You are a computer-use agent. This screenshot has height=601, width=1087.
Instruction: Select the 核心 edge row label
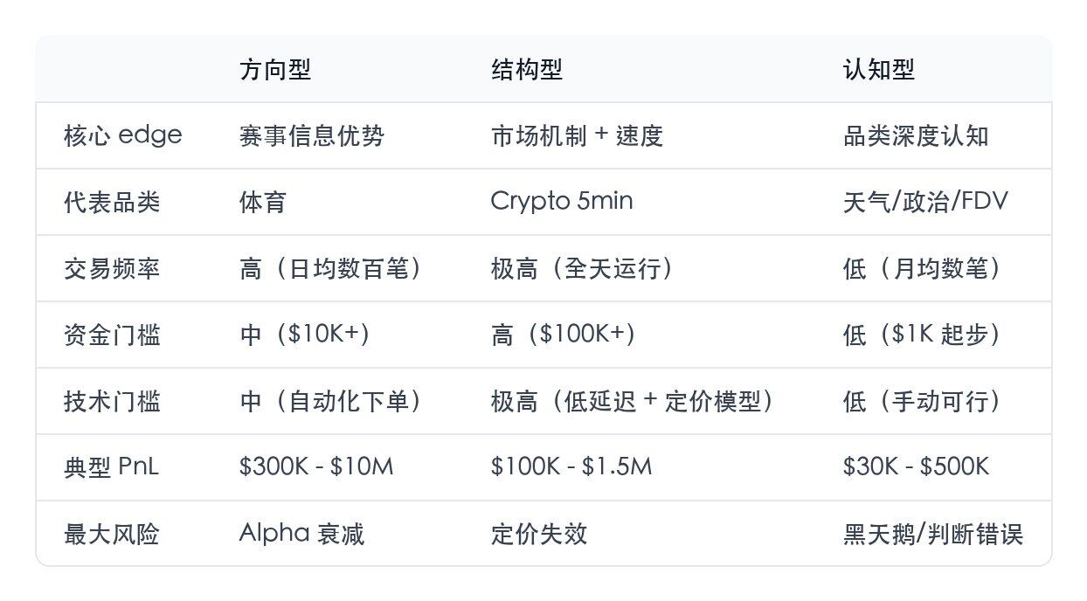pyautogui.click(x=123, y=135)
